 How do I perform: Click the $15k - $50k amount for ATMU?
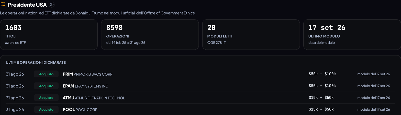point(321,98)
